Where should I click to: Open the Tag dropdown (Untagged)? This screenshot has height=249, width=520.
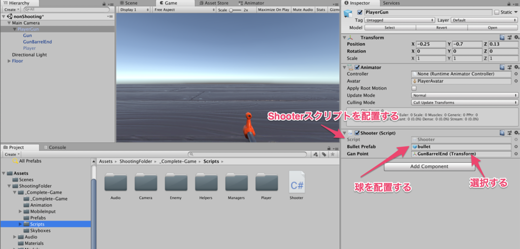(x=400, y=20)
